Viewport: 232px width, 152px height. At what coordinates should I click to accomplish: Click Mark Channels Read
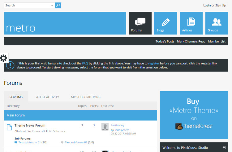tap(191, 41)
